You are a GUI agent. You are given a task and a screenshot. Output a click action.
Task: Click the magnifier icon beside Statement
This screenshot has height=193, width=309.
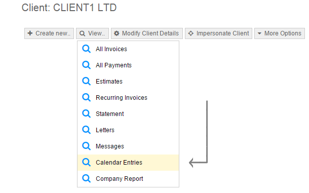pos(86,113)
